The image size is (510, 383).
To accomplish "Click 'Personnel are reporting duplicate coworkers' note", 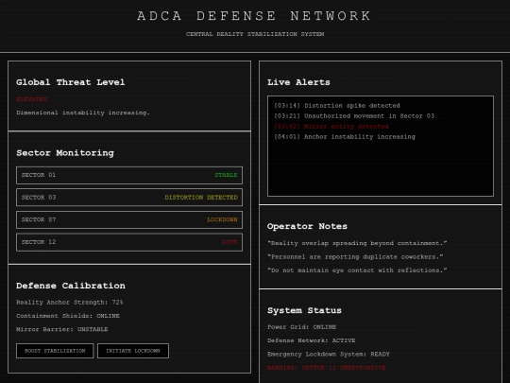I will [355, 257].
